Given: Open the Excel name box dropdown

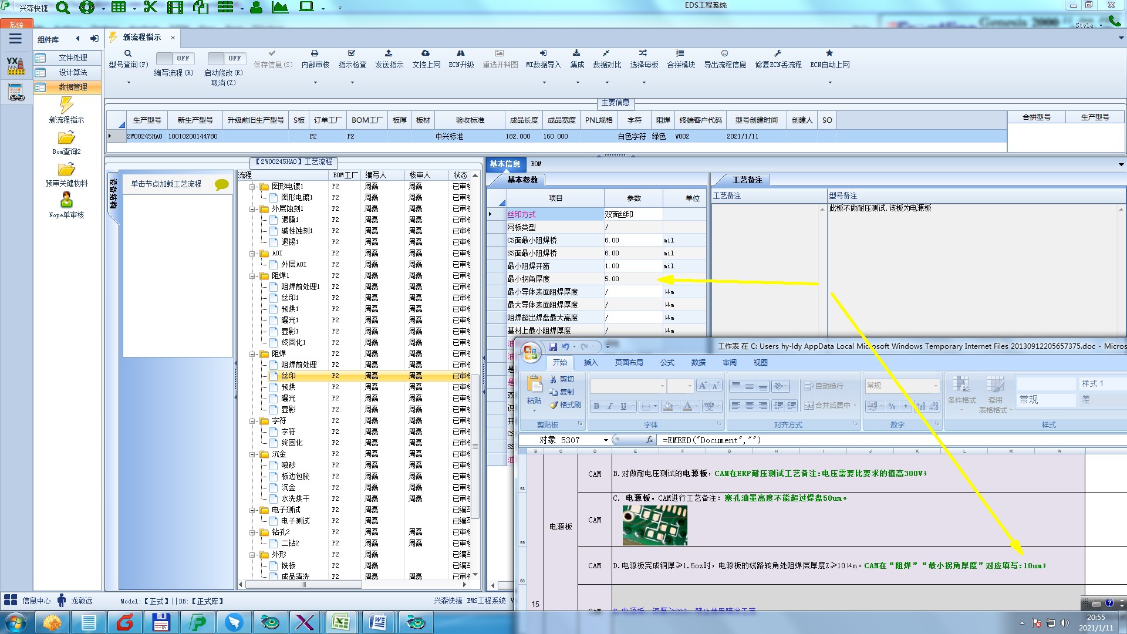Looking at the screenshot, I should 606,440.
